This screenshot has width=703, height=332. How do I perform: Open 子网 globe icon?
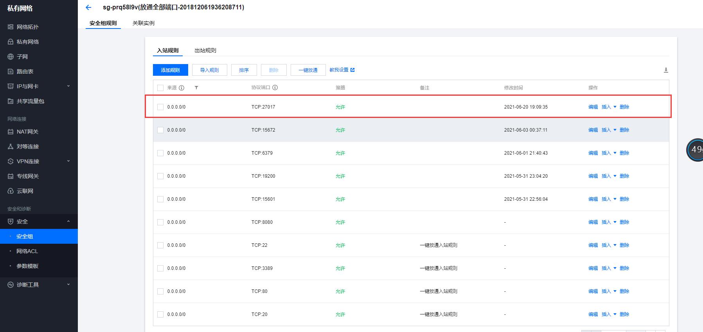(11, 57)
